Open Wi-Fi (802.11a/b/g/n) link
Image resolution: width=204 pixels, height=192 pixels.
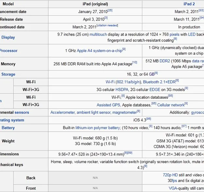123,82
